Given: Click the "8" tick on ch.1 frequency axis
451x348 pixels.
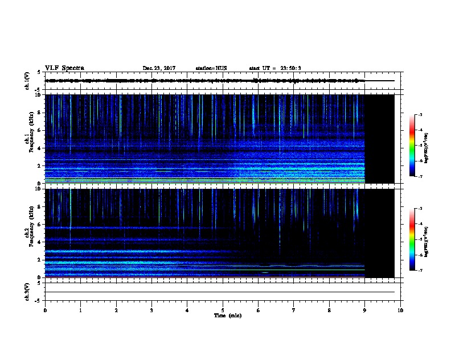Looking at the screenshot, I should (x=39, y=113).
